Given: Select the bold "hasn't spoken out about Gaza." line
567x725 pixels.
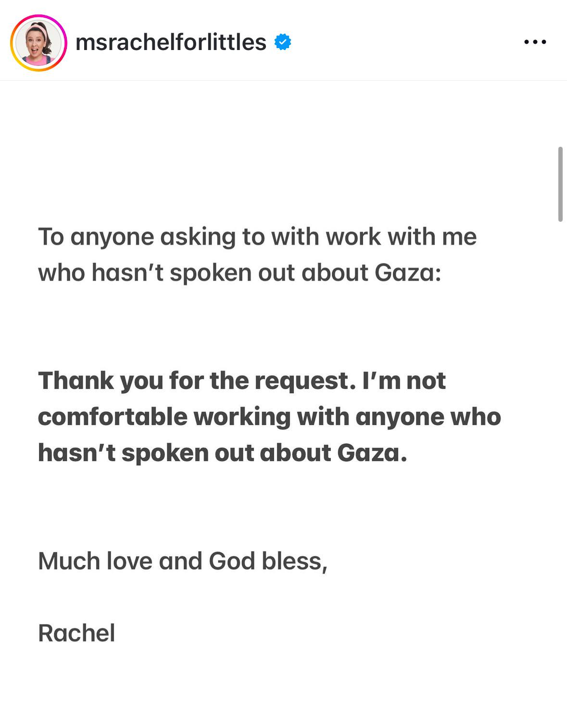Looking at the screenshot, I should tap(223, 453).
